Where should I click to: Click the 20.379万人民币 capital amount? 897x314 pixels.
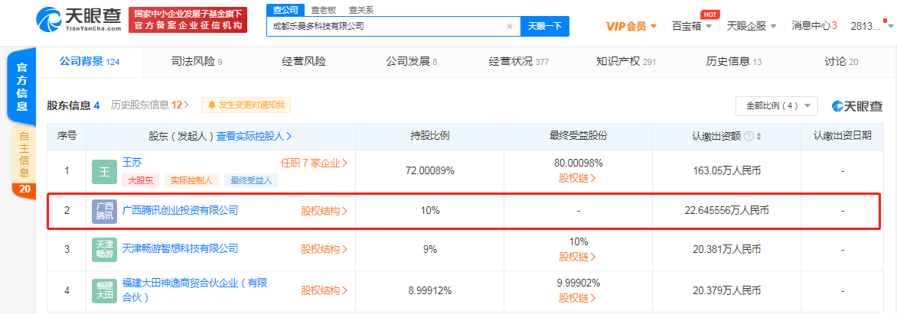pyautogui.click(x=726, y=290)
